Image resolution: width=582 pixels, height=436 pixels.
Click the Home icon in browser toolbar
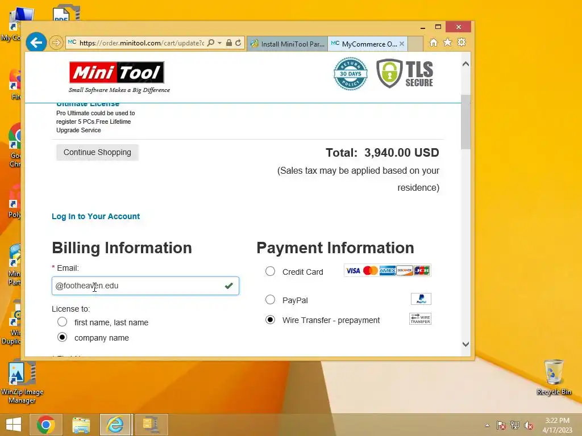(x=433, y=42)
